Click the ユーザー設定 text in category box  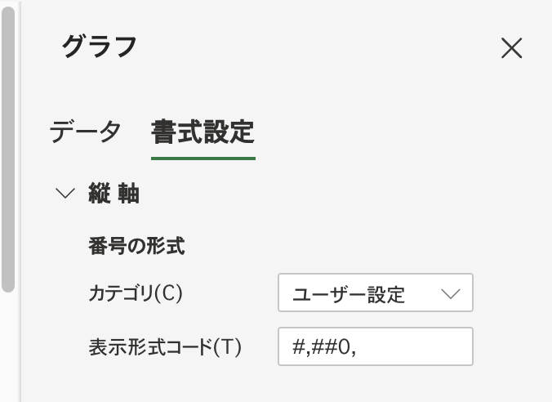[349, 294]
